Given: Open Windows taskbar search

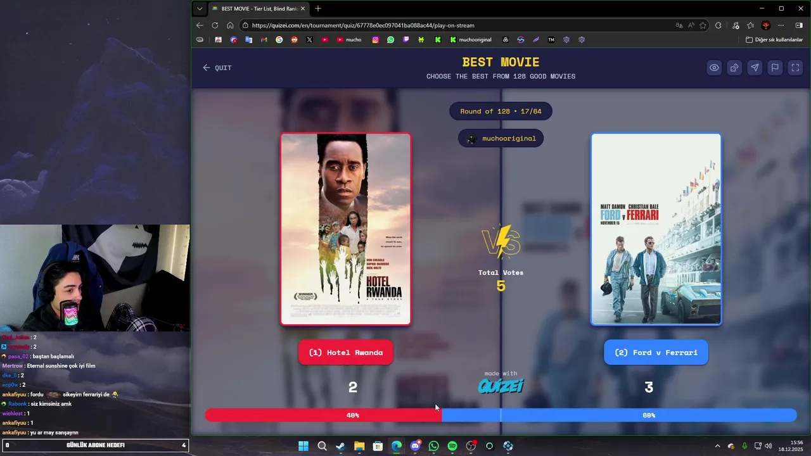Looking at the screenshot, I should [x=322, y=446].
